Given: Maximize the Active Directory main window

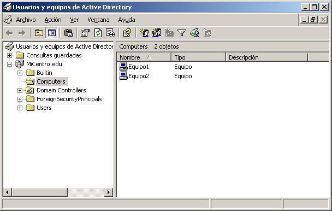Looking at the screenshot, I should [x=315, y=7].
